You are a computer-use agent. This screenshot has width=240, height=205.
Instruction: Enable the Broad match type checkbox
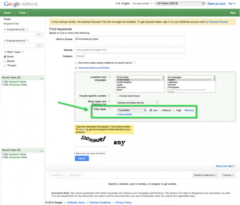point(5,56)
